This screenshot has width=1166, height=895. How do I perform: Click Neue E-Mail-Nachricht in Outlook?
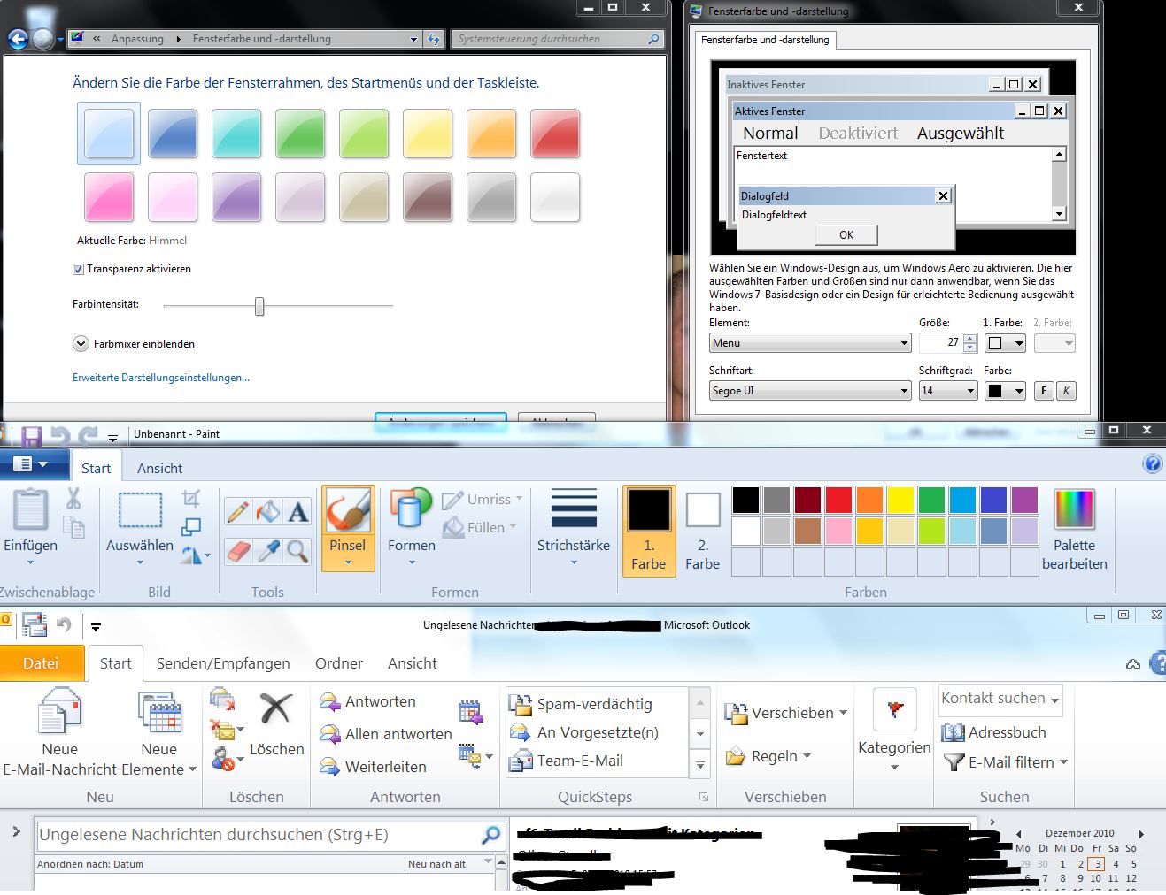point(59,734)
